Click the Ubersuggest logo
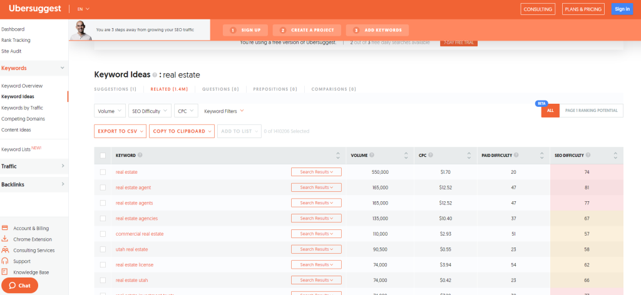Screen dimensions: 641x295 [35, 9]
